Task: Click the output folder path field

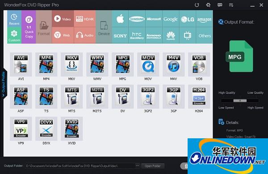Action: (x=80, y=166)
